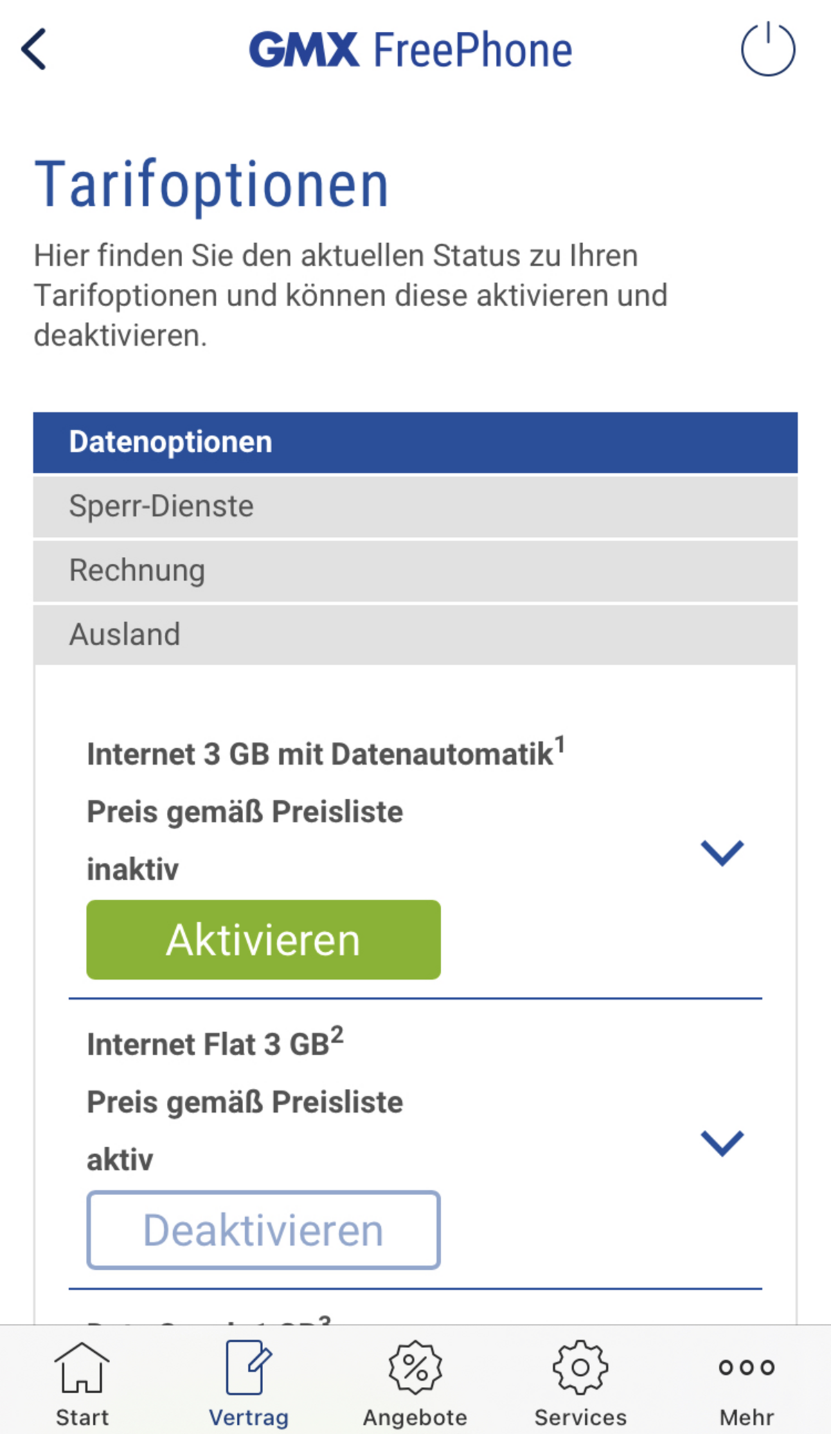Click the aktiv status label
Image resolution: width=831 pixels, height=1434 pixels.
click(x=120, y=1160)
